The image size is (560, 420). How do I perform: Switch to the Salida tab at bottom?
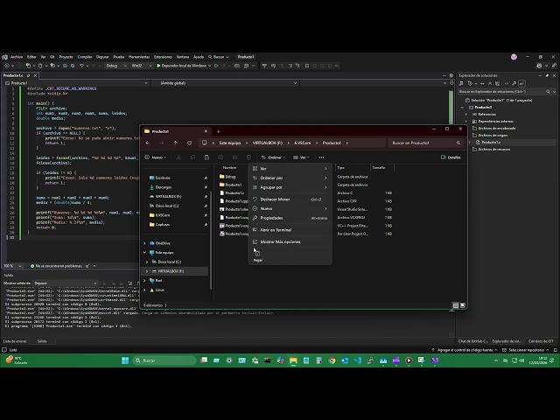tap(42, 341)
